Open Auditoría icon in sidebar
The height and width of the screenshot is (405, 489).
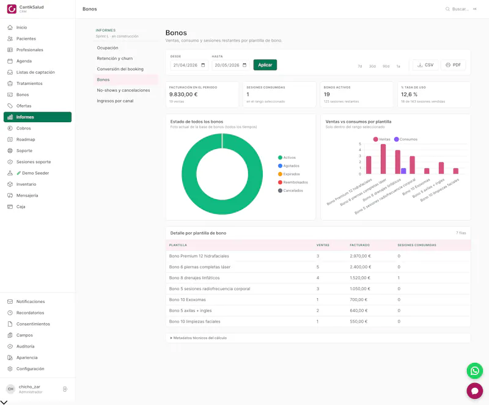(10, 346)
